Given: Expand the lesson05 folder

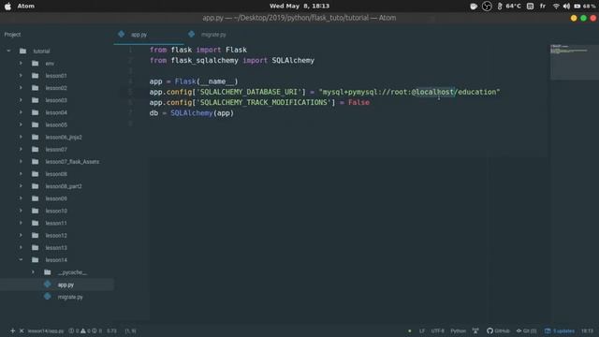Looking at the screenshot, I should coord(21,125).
